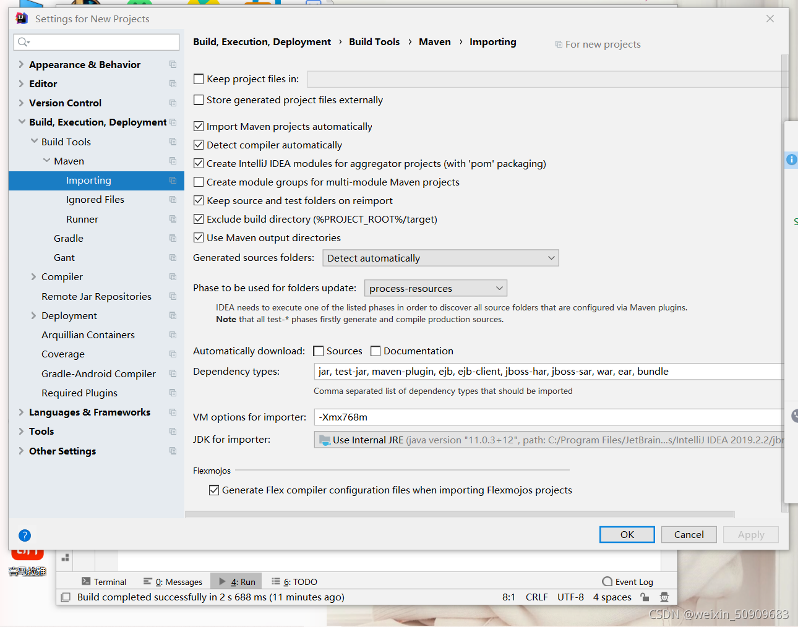Expand Deployment node
This screenshot has height=627, width=798.
tap(34, 315)
